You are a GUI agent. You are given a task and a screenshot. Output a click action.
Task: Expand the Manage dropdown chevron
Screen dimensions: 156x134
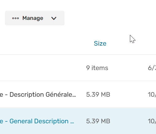point(54,18)
